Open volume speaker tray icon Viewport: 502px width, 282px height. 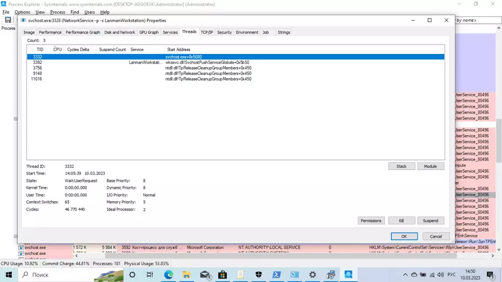(x=441, y=275)
